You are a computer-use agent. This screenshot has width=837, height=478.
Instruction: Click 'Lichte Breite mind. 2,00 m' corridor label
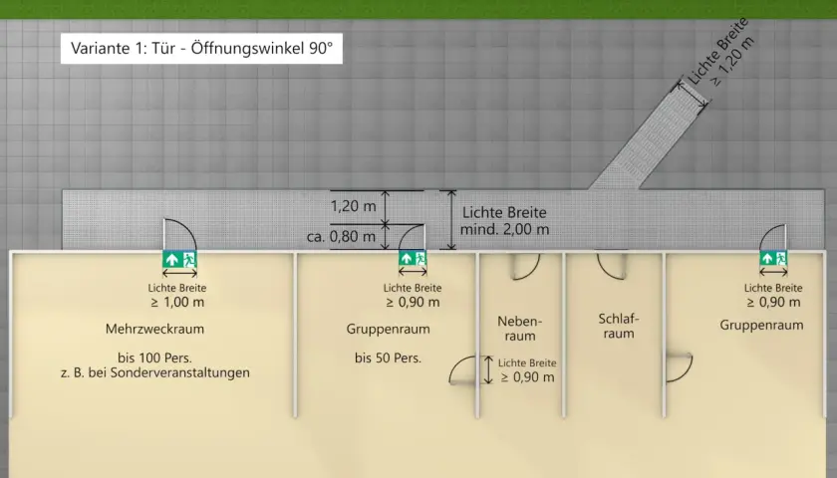[504, 221]
